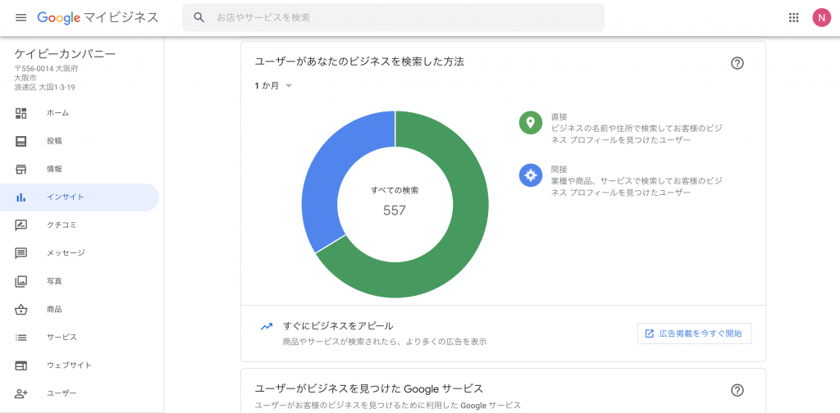Screen dimensions: 840x413
Task: Click the サービス list icon
Action: (21, 338)
